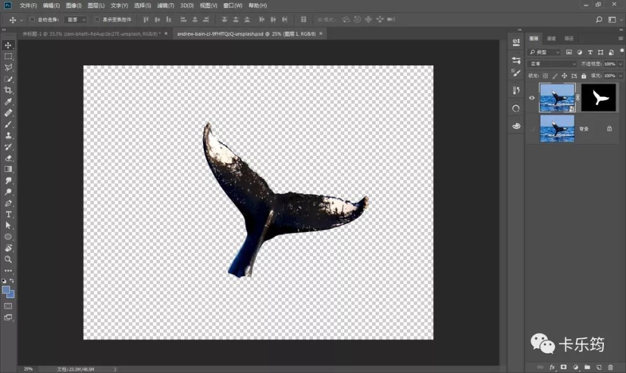Show the Background layer visibility box
This screenshot has width=626, height=373.
click(x=532, y=128)
